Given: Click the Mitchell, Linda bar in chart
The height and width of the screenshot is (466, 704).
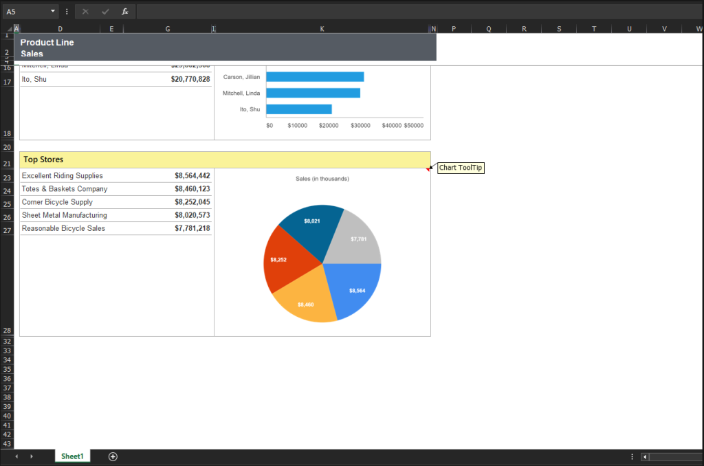Looking at the screenshot, I should pyautogui.click(x=313, y=93).
